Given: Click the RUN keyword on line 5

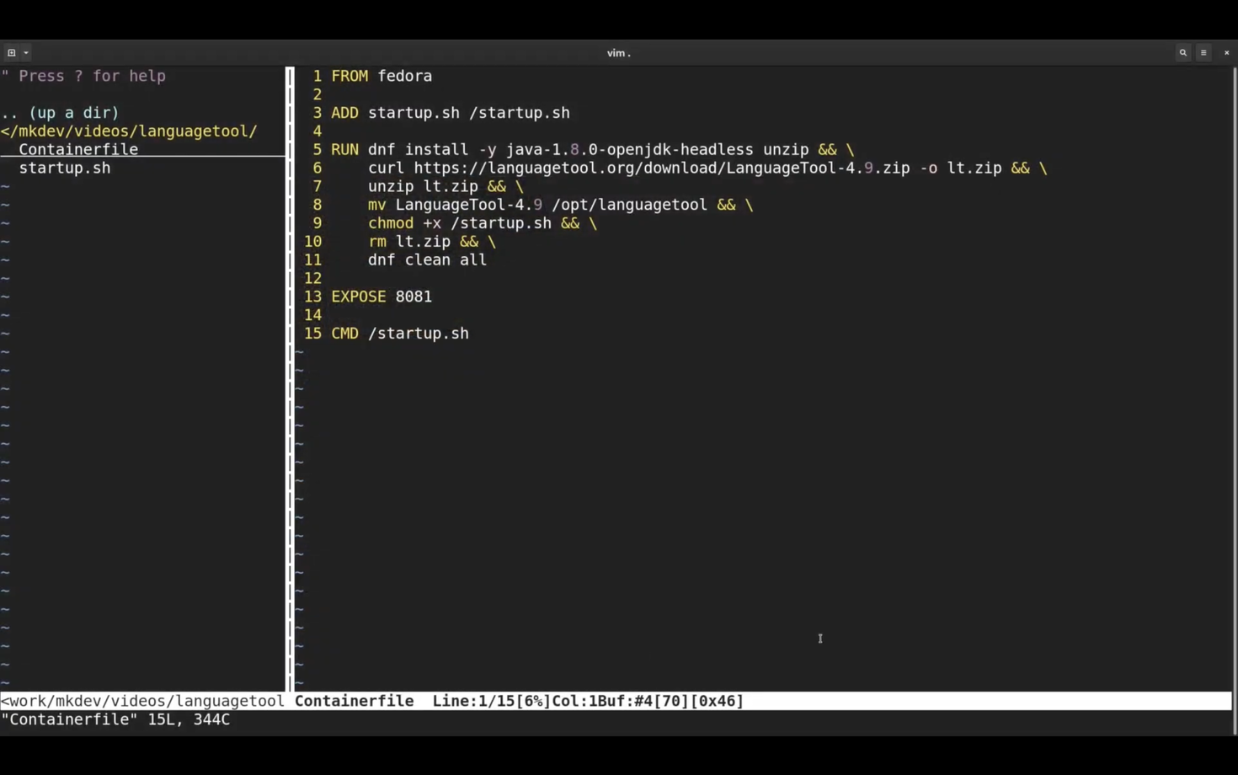Looking at the screenshot, I should [344, 149].
